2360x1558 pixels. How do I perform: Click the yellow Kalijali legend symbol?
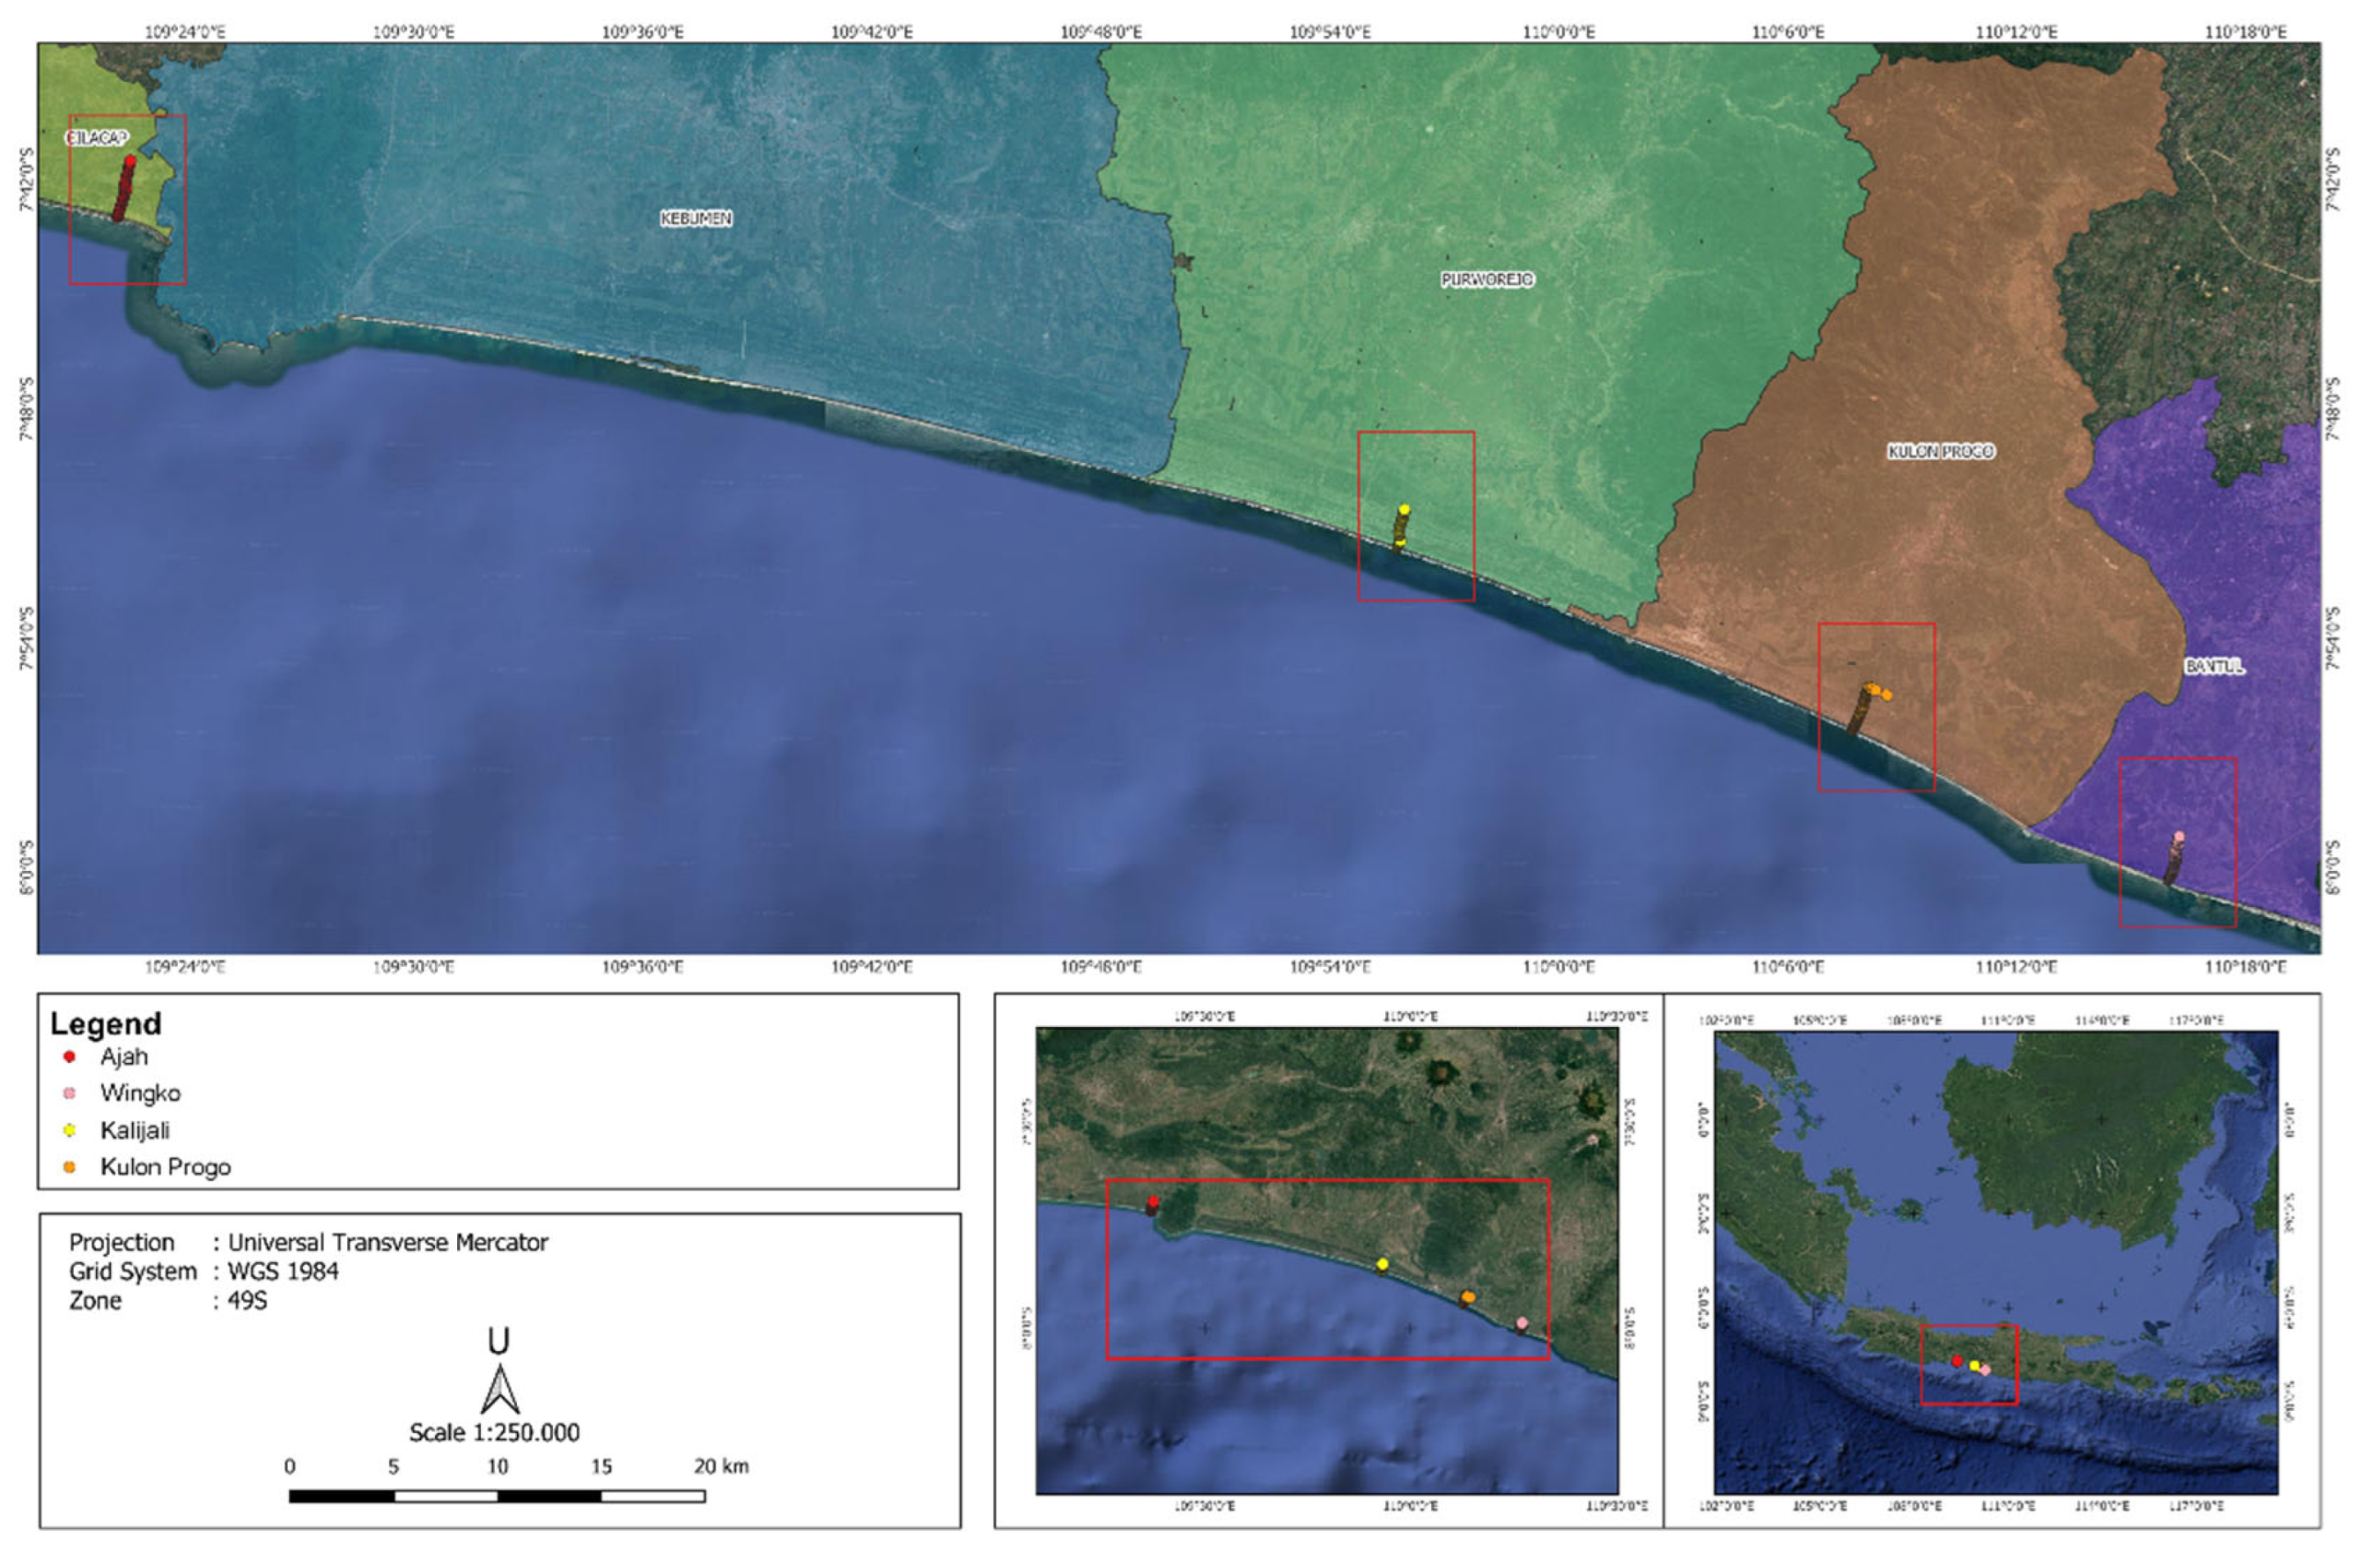(69, 1131)
